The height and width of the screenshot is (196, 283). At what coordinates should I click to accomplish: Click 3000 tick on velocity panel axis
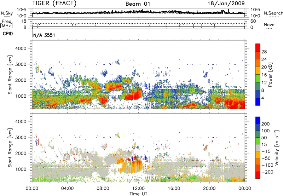coord(21,137)
